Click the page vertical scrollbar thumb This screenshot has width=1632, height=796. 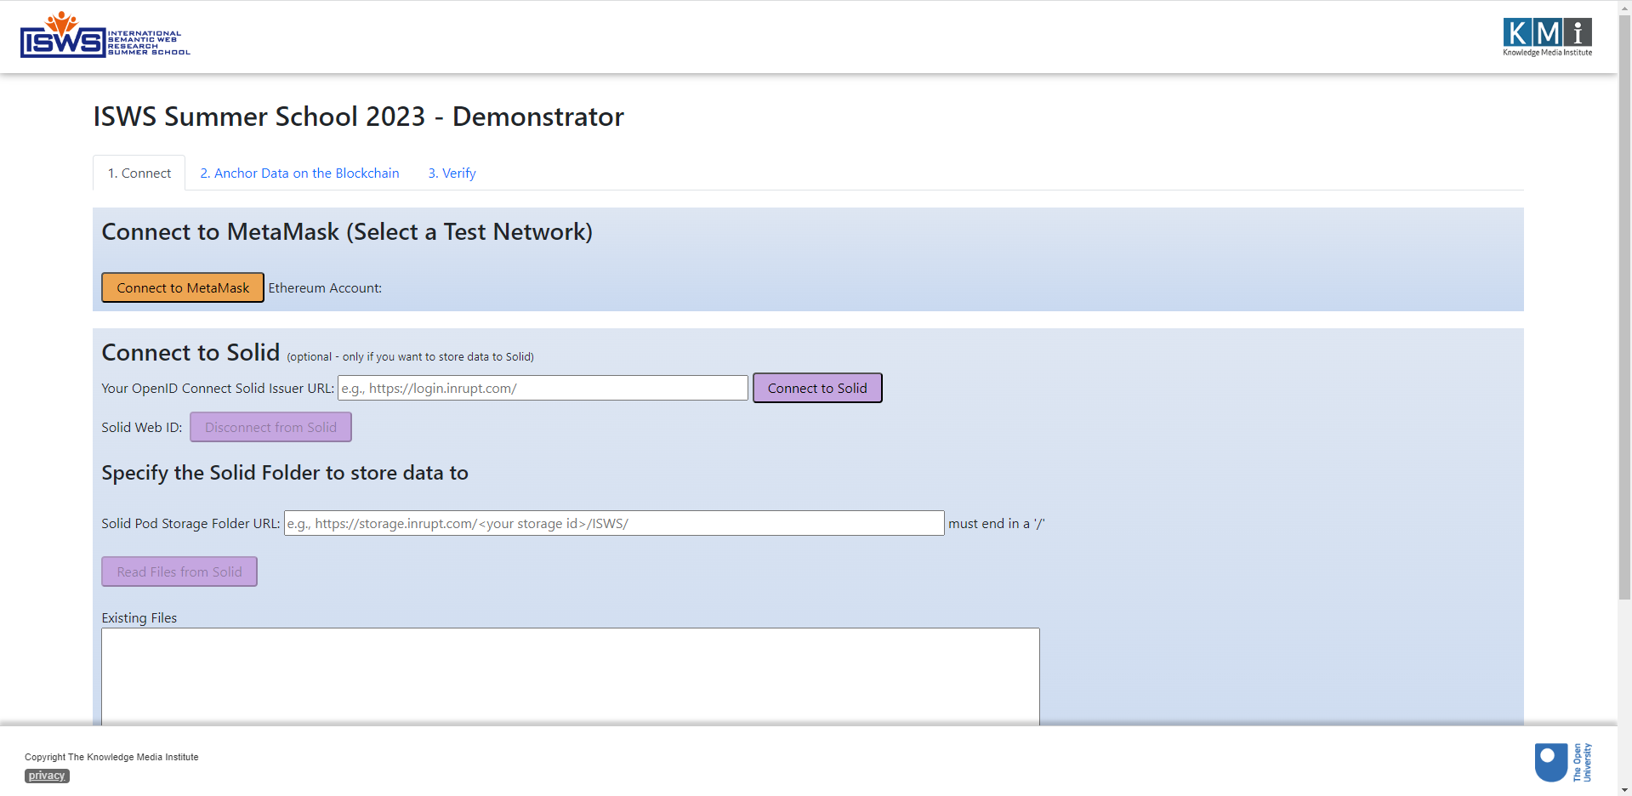(x=1624, y=306)
